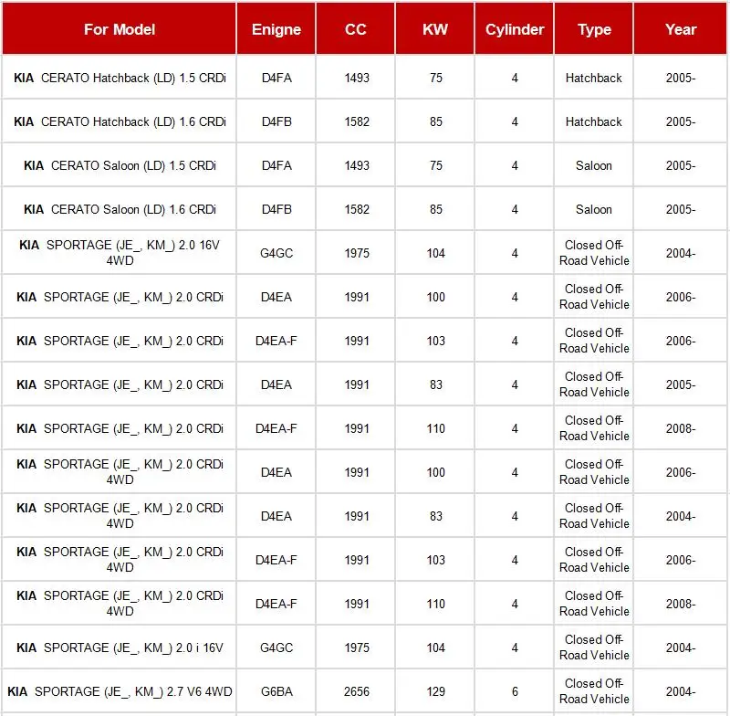Image resolution: width=730 pixels, height=716 pixels.
Task: Click year '2005-' in Cerato Hatchback 1.6 row
Action: click(680, 121)
